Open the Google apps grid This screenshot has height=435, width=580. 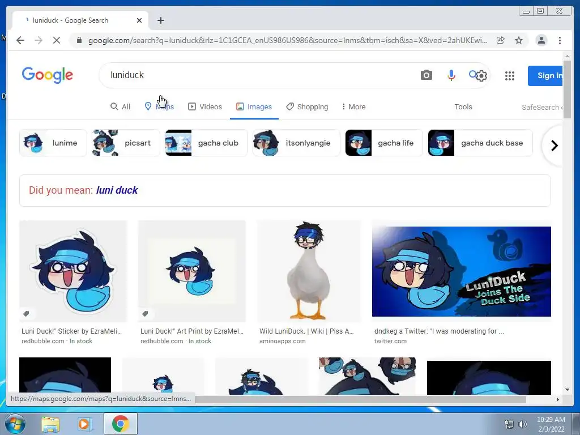pos(510,76)
